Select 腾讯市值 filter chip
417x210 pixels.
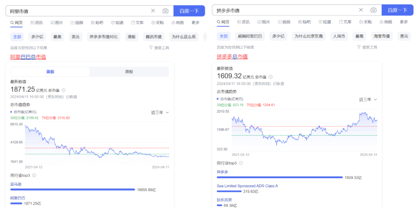pyautogui.click(x=154, y=37)
